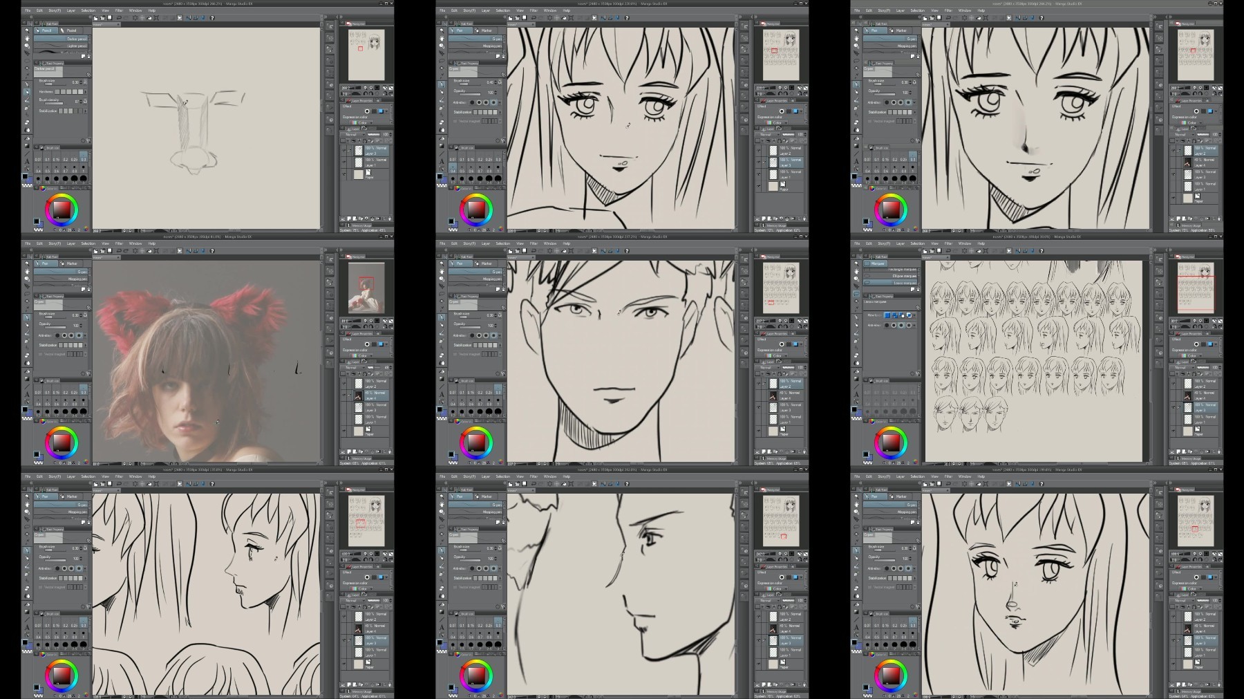Toggle Layer 3 visibility in the G-pen 0.40 girl window
The image size is (1244, 699).
759,162
